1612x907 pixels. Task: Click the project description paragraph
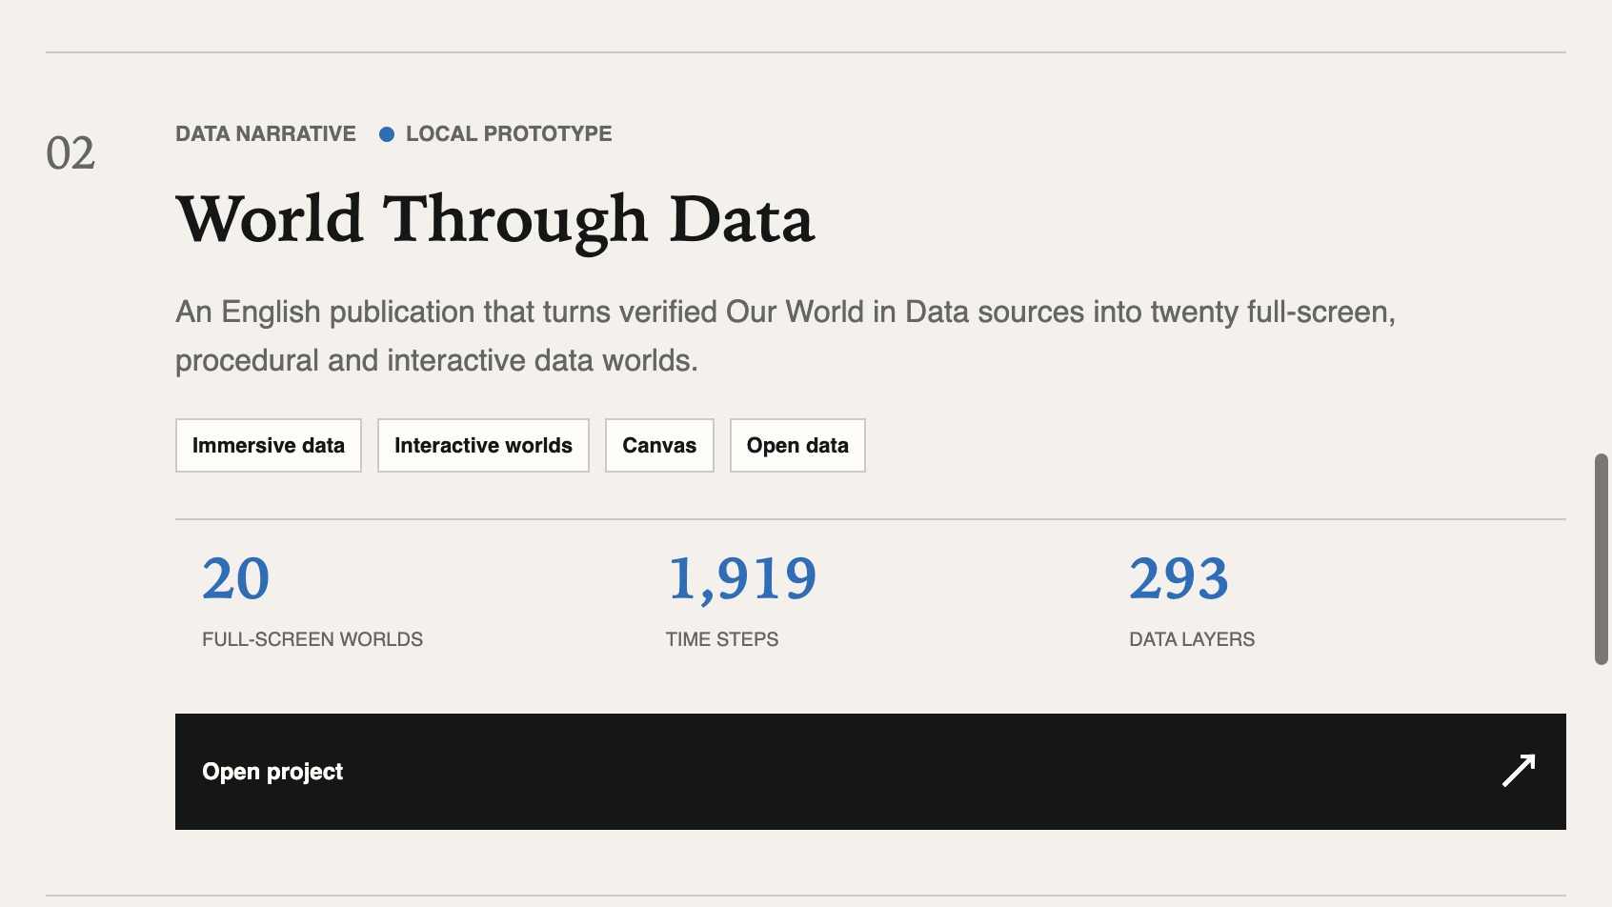785,336
